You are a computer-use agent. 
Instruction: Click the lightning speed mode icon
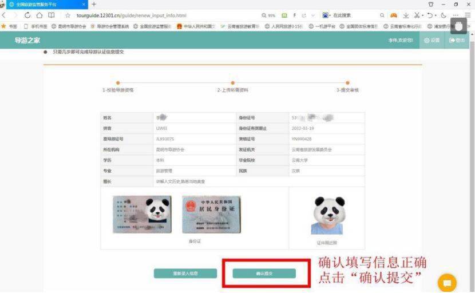(x=295, y=15)
